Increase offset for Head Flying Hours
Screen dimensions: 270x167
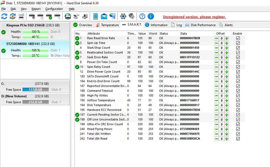[x=227, y=129]
